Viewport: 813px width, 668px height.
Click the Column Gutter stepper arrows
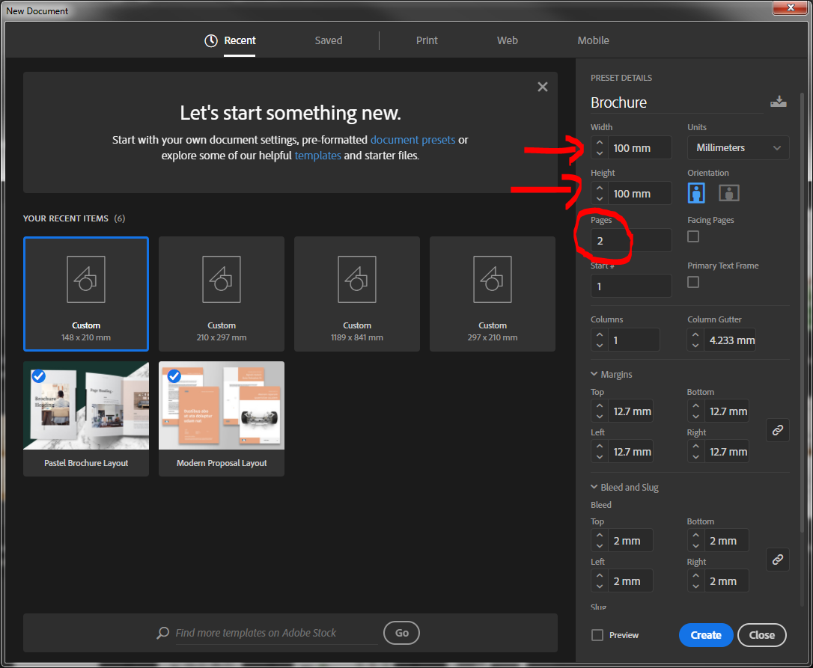(695, 340)
